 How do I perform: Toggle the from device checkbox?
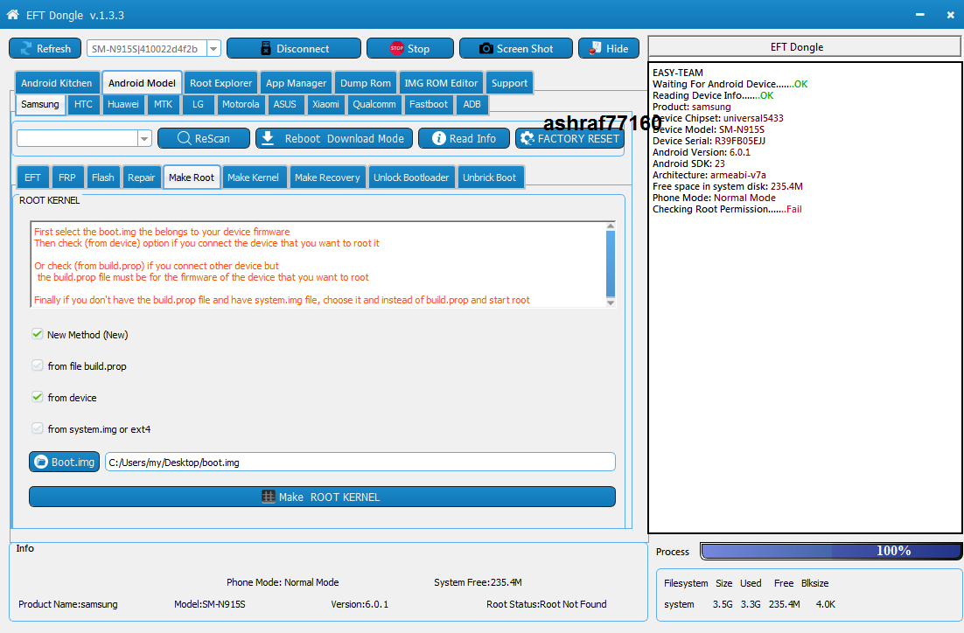(x=38, y=397)
